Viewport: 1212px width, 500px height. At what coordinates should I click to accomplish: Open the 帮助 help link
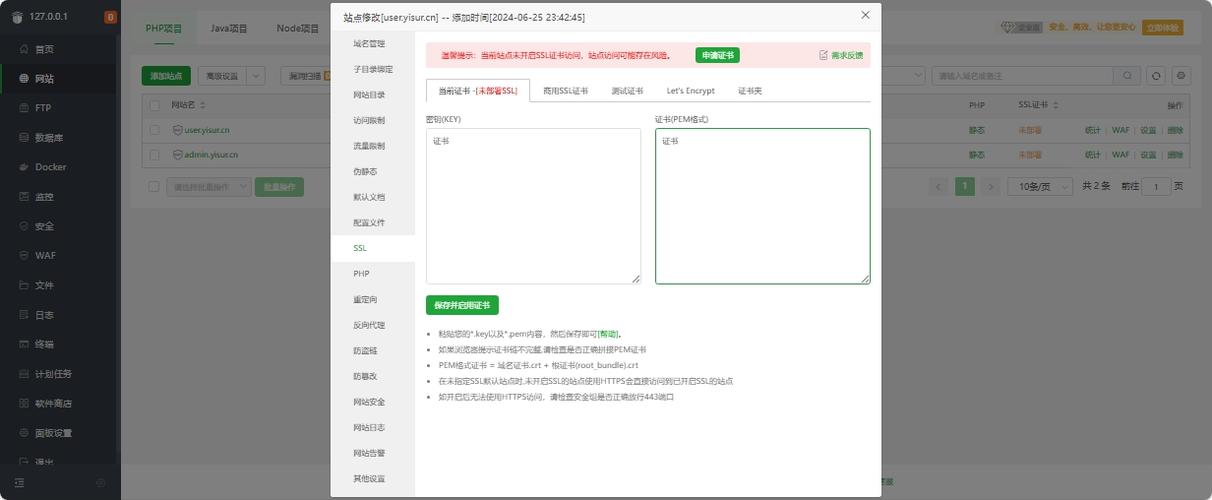point(610,334)
